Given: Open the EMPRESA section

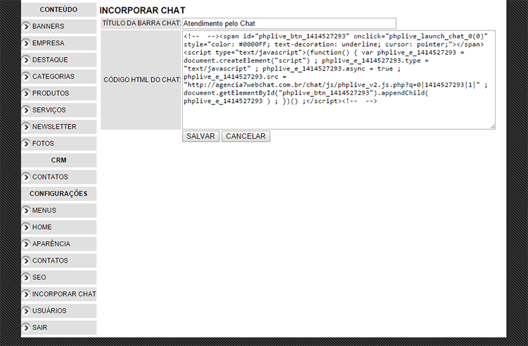Looking at the screenshot, I should (x=59, y=43).
